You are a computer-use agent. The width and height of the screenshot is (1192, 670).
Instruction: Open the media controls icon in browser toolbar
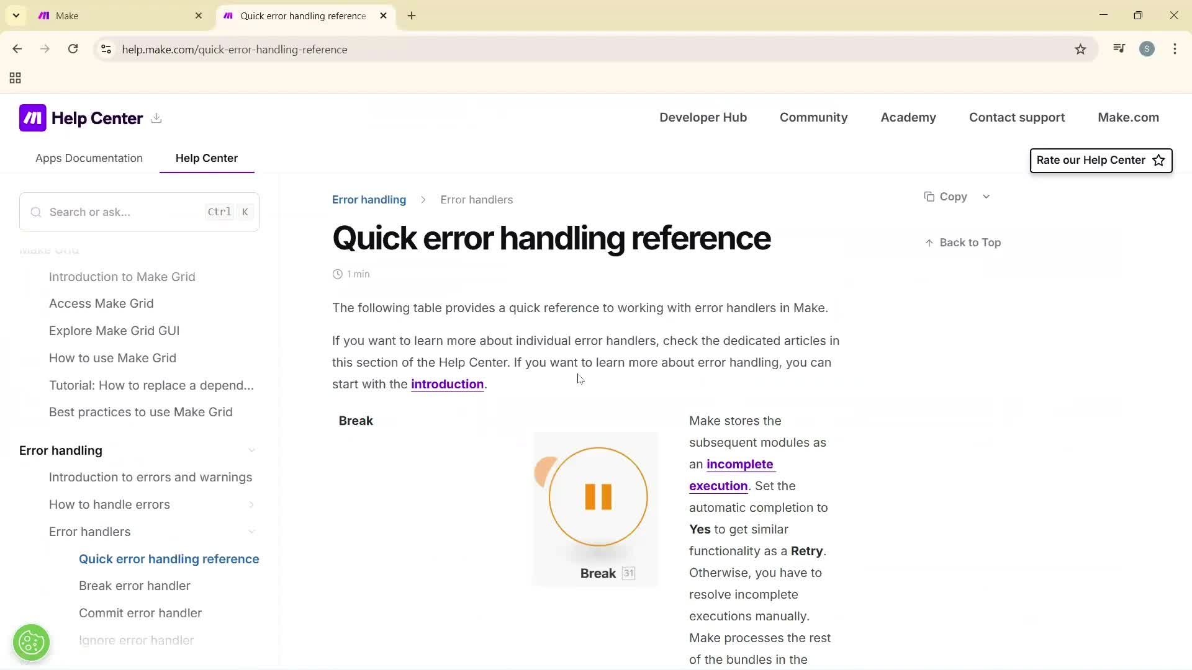click(1119, 49)
